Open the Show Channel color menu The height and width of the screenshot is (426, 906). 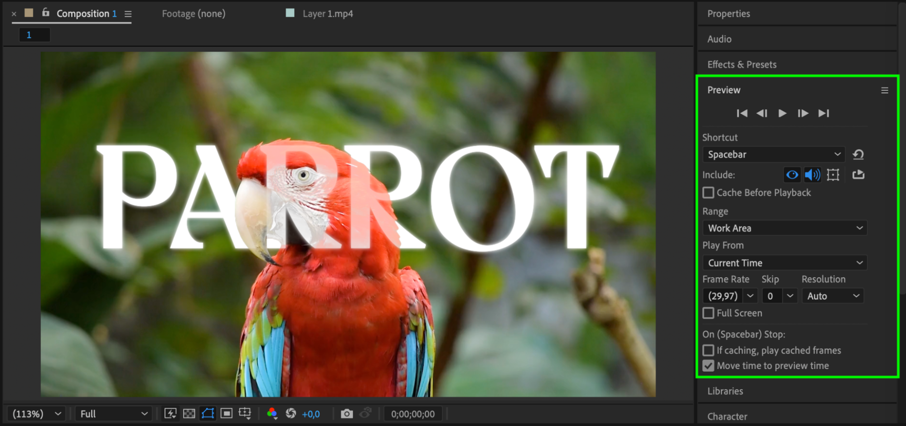[272, 413]
